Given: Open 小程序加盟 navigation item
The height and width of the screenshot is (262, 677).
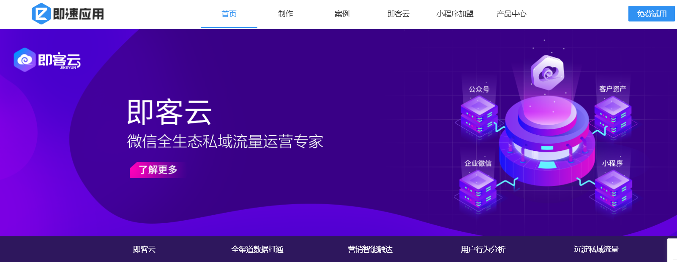Looking at the screenshot, I should 455,14.
